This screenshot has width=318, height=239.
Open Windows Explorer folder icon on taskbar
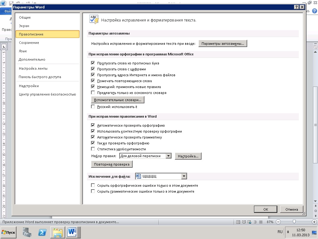coord(57,232)
